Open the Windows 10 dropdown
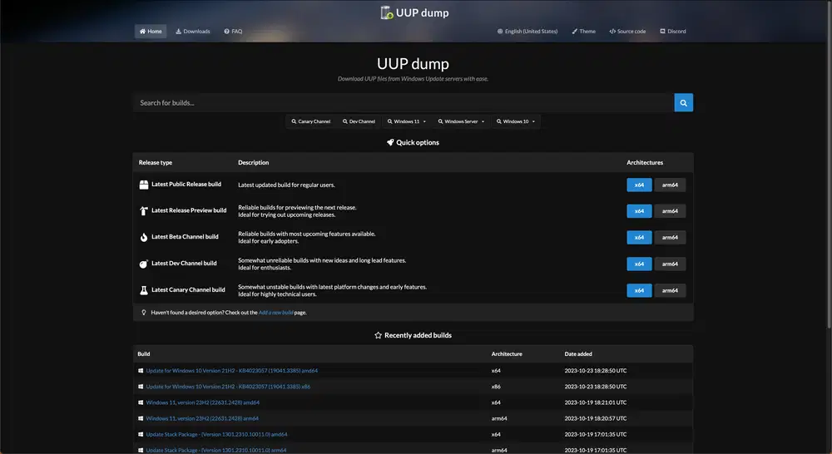 (516, 121)
